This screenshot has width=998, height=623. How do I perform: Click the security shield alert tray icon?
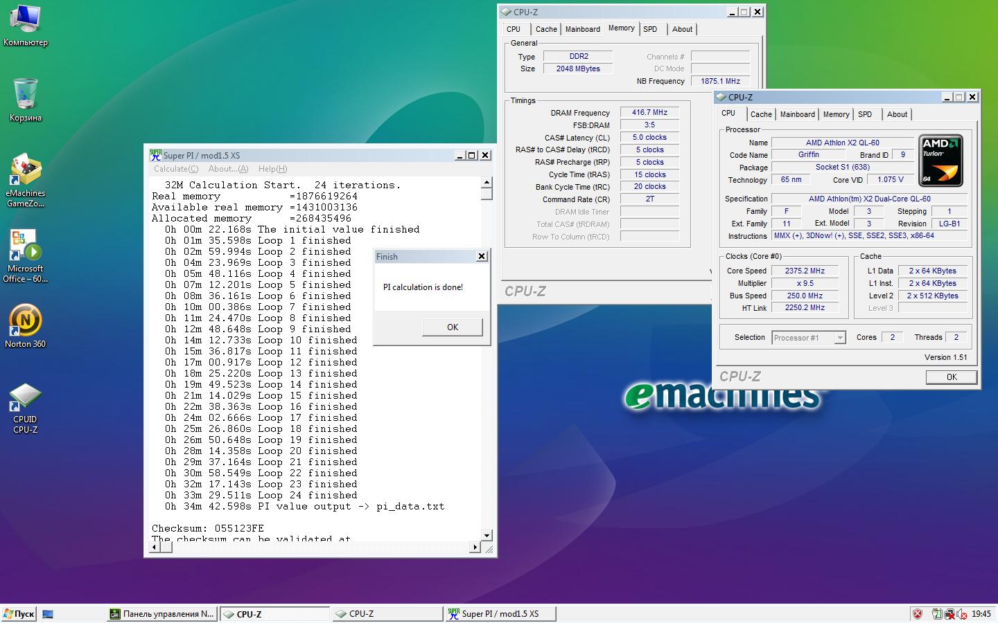[x=918, y=614]
